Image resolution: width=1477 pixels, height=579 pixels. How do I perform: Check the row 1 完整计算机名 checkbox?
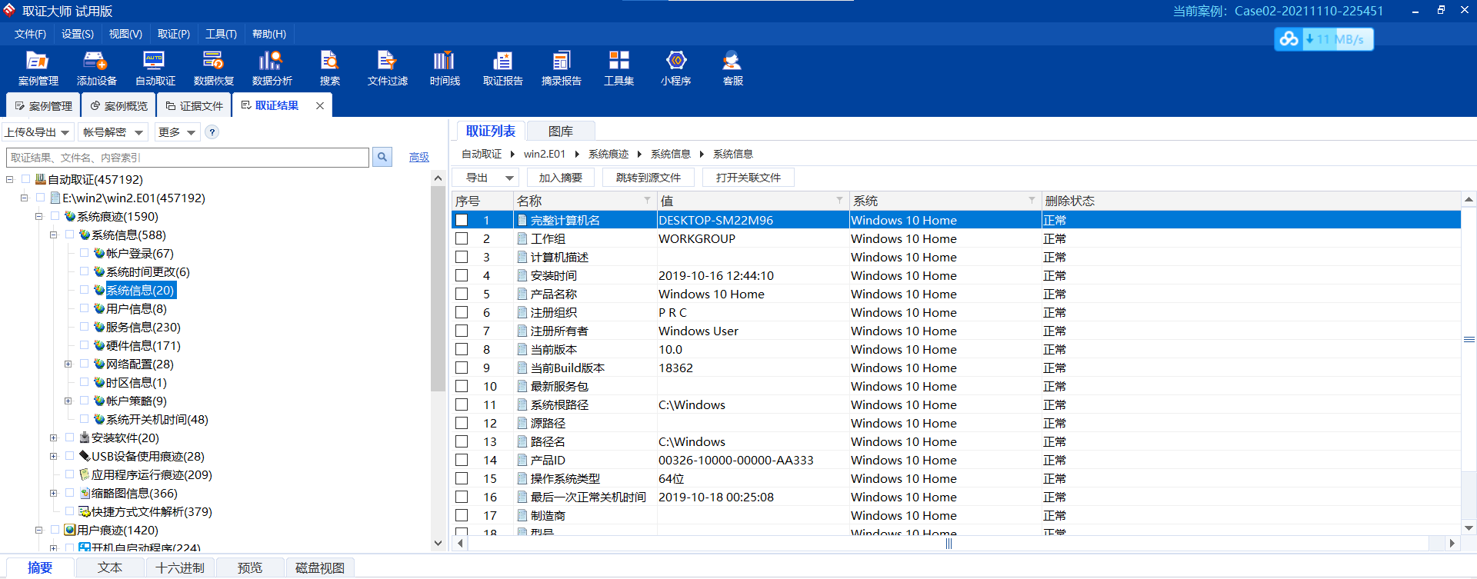[x=462, y=220]
